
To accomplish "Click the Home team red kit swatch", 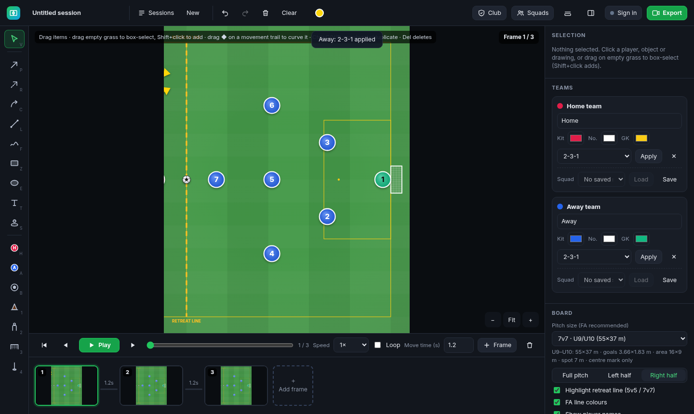I will pos(576,138).
